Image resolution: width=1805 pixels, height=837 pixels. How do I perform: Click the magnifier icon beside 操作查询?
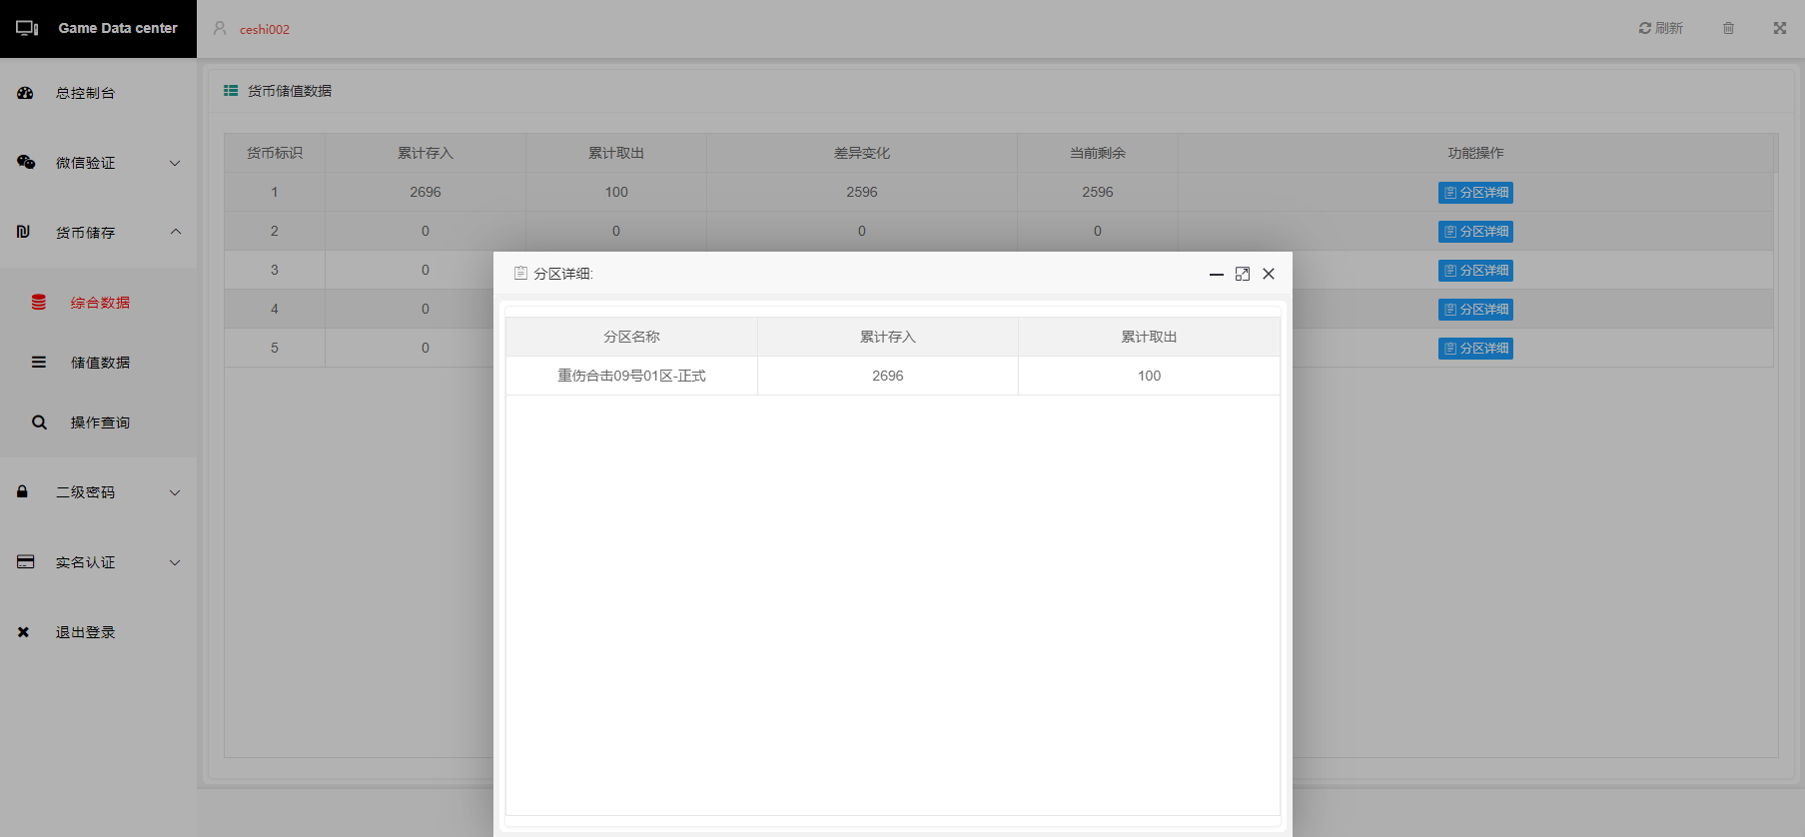click(39, 422)
